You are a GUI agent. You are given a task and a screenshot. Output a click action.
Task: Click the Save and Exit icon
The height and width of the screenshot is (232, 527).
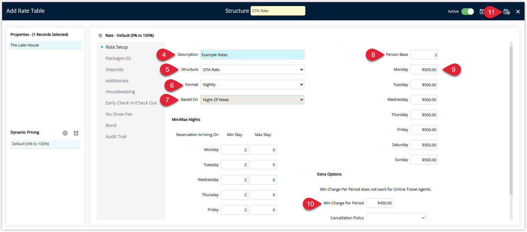(507, 12)
